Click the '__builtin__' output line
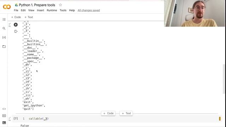Image resolution: width=226 pixels, height=127 pixels. (34, 41)
